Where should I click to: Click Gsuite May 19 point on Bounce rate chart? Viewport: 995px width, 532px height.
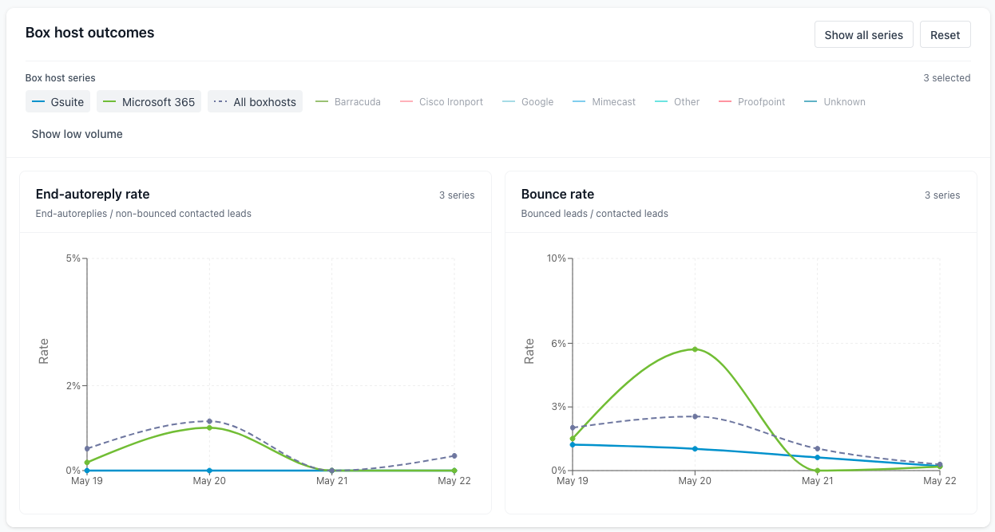click(x=573, y=444)
